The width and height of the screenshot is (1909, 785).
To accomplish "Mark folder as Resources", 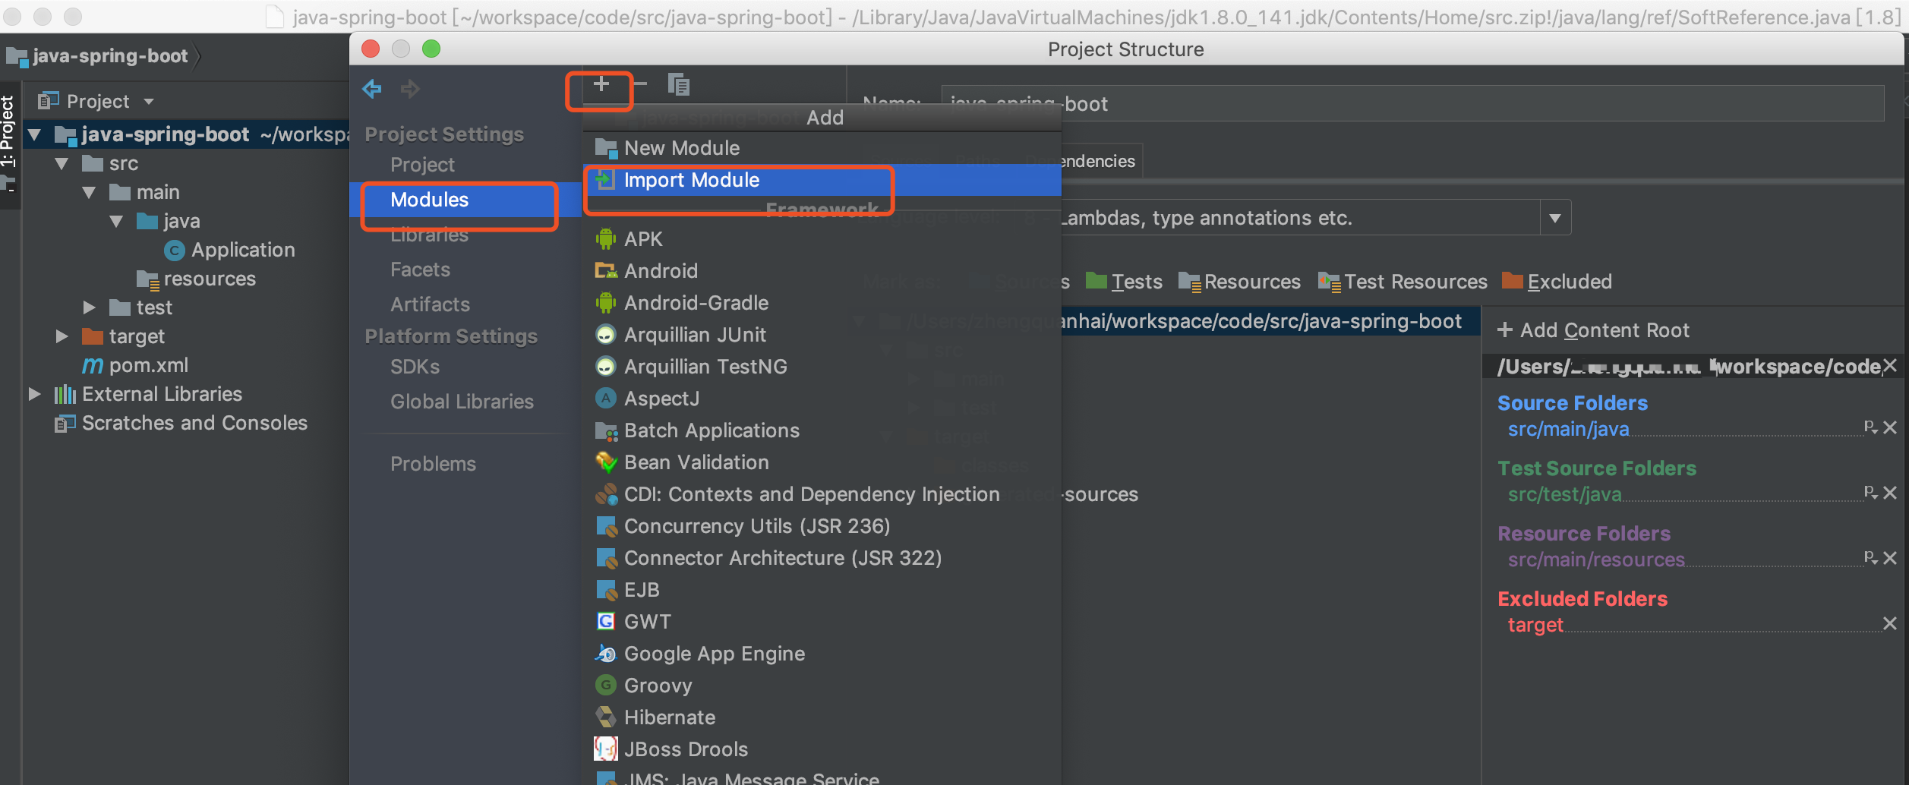I will pyautogui.click(x=1239, y=281).
